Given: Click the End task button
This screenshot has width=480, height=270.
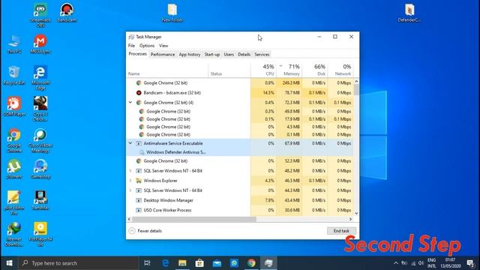Looking at the screenshot, I should [x=341, y=231].
